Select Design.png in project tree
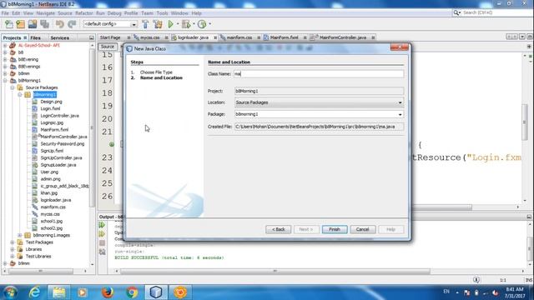This screenshot has height=300, width=534. coord(51,102)
